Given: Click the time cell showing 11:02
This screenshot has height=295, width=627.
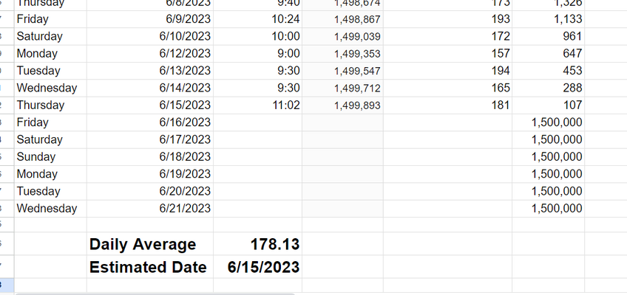Looking at the screenshot, I should coord(258,105).
